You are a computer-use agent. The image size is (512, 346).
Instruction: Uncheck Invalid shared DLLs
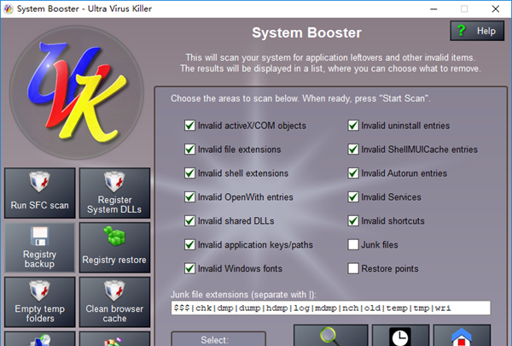(x=189, y=221)
